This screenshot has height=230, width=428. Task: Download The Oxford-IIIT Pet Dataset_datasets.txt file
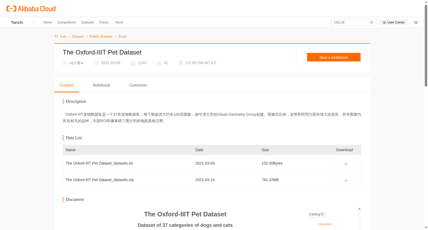pyautogui.click(x=346, y=163)
